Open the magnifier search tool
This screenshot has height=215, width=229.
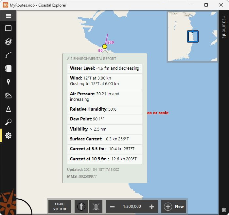point(8,122)
